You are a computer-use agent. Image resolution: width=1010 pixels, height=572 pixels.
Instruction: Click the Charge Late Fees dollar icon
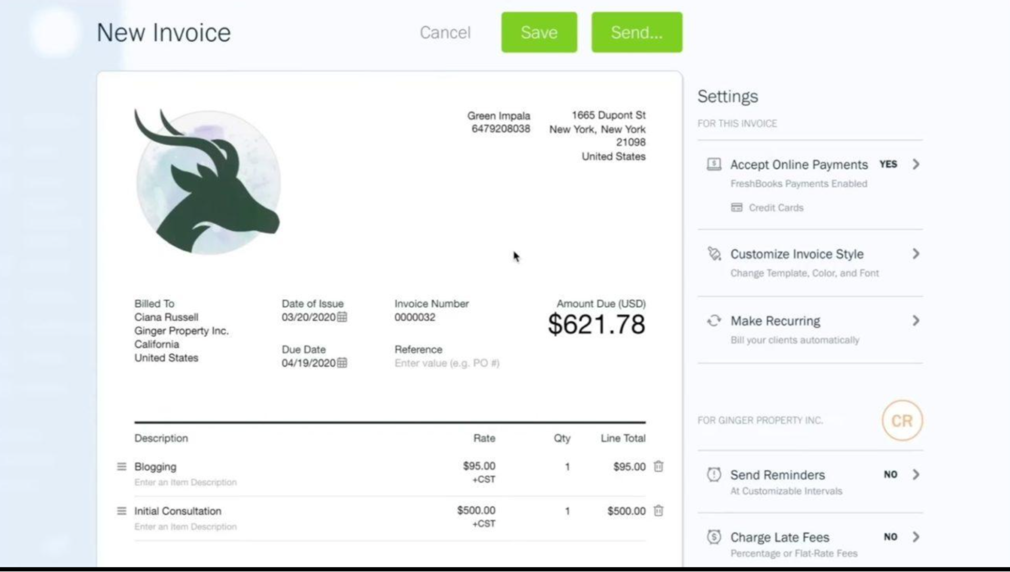pyautogui.click(x=714, y=537)
